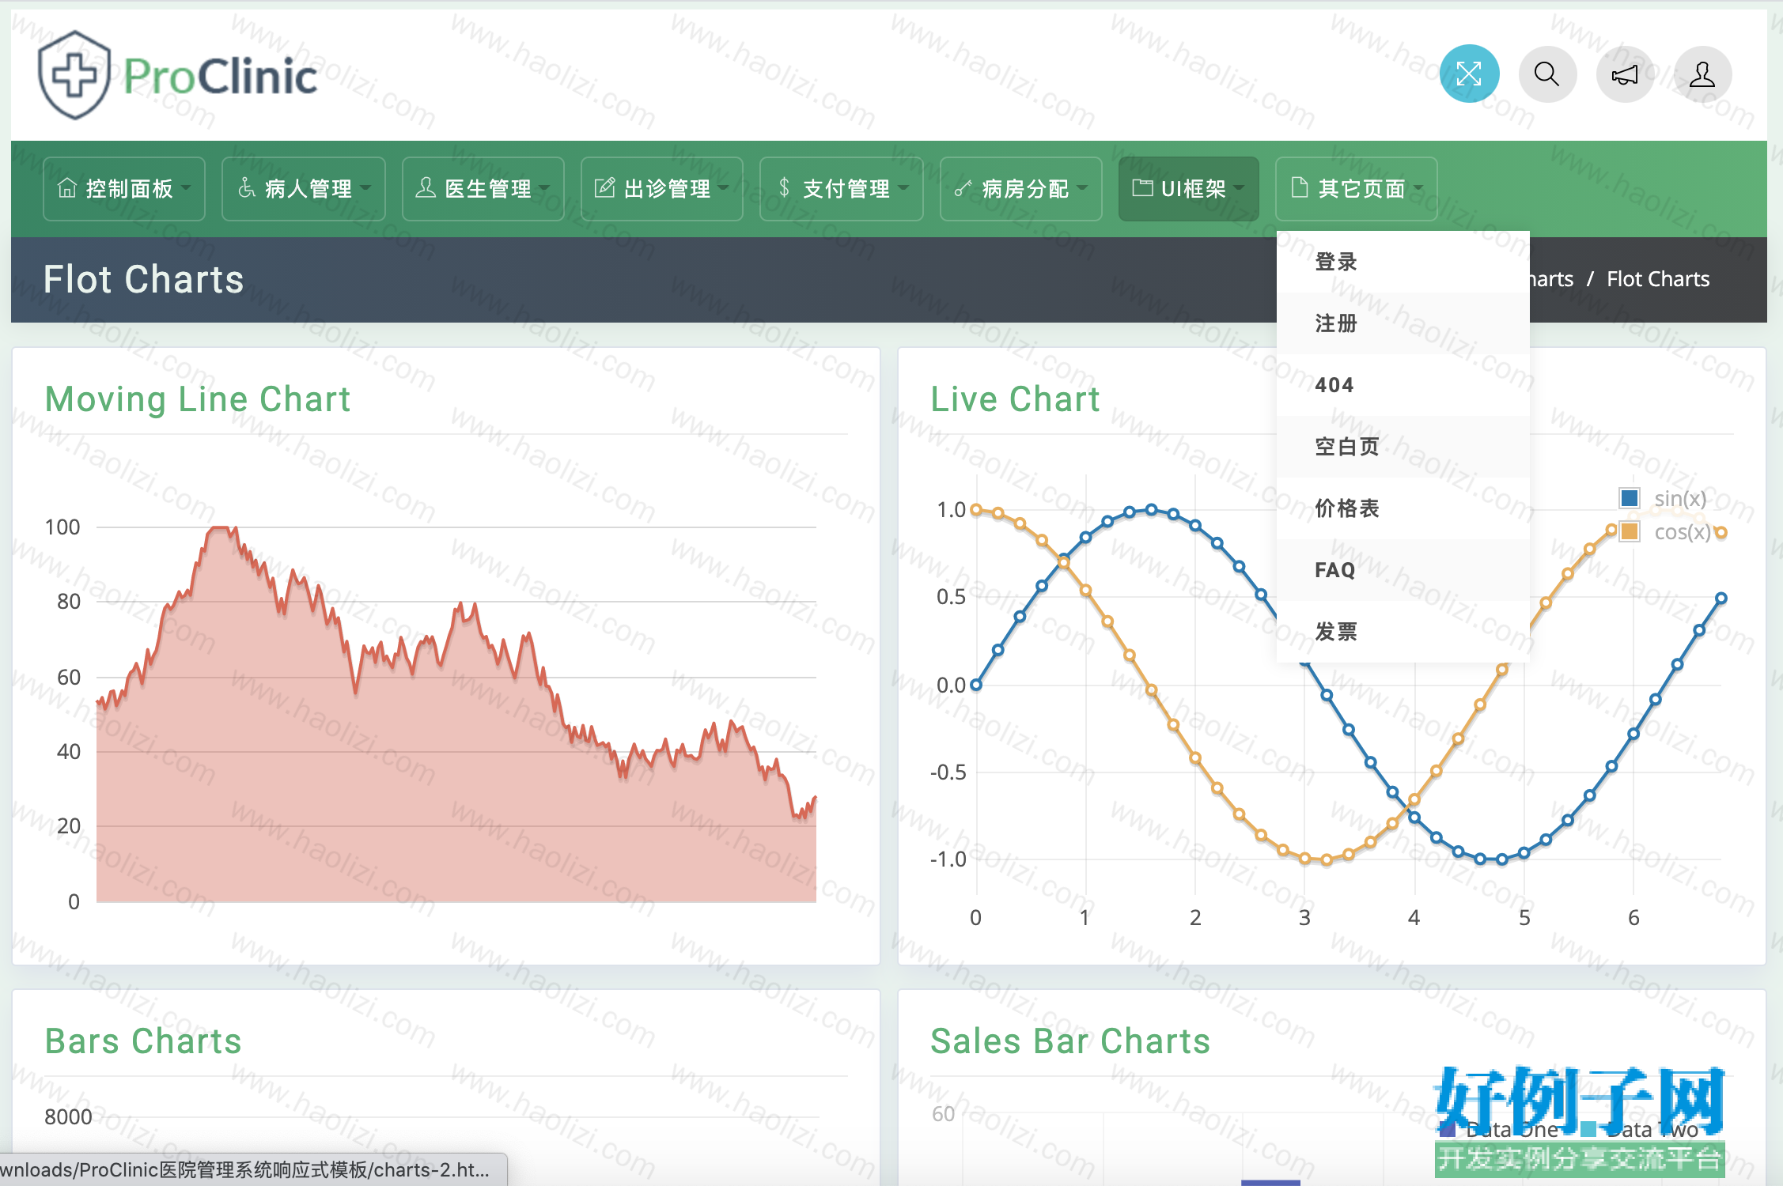Open the user profile icon
The width and height of the screenshot is (1783, 1186).
pyautogui.click(x=1702, y=74)
